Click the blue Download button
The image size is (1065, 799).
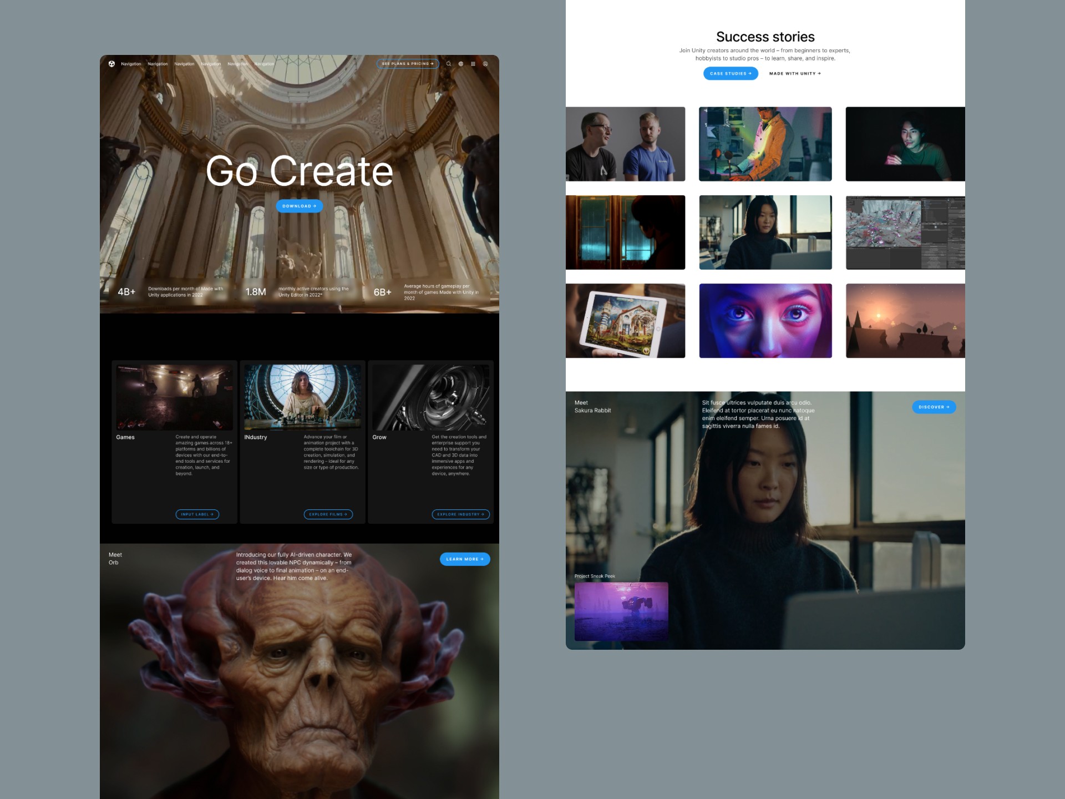[299, 206]
